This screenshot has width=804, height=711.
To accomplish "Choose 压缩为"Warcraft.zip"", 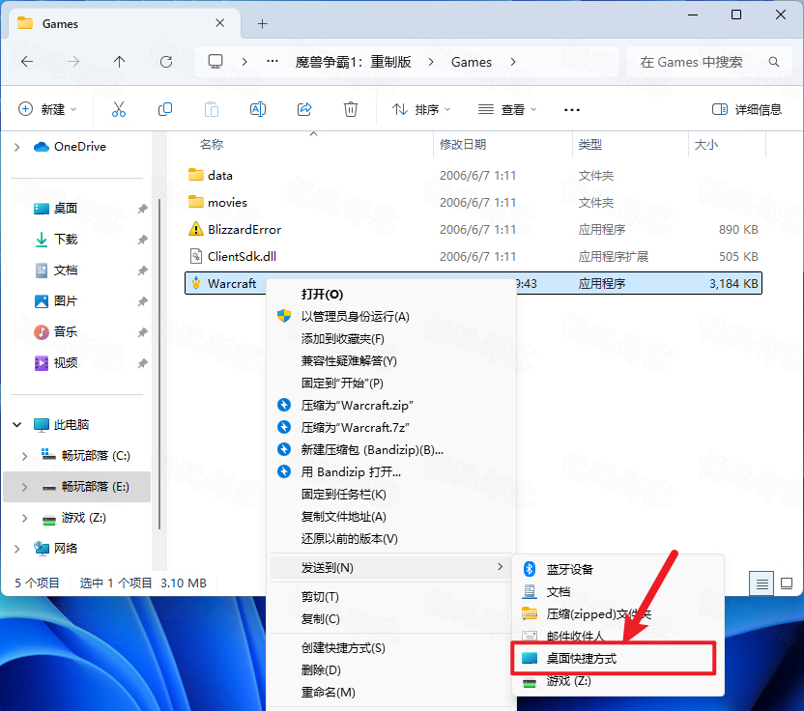I will (x=392, y=406).
